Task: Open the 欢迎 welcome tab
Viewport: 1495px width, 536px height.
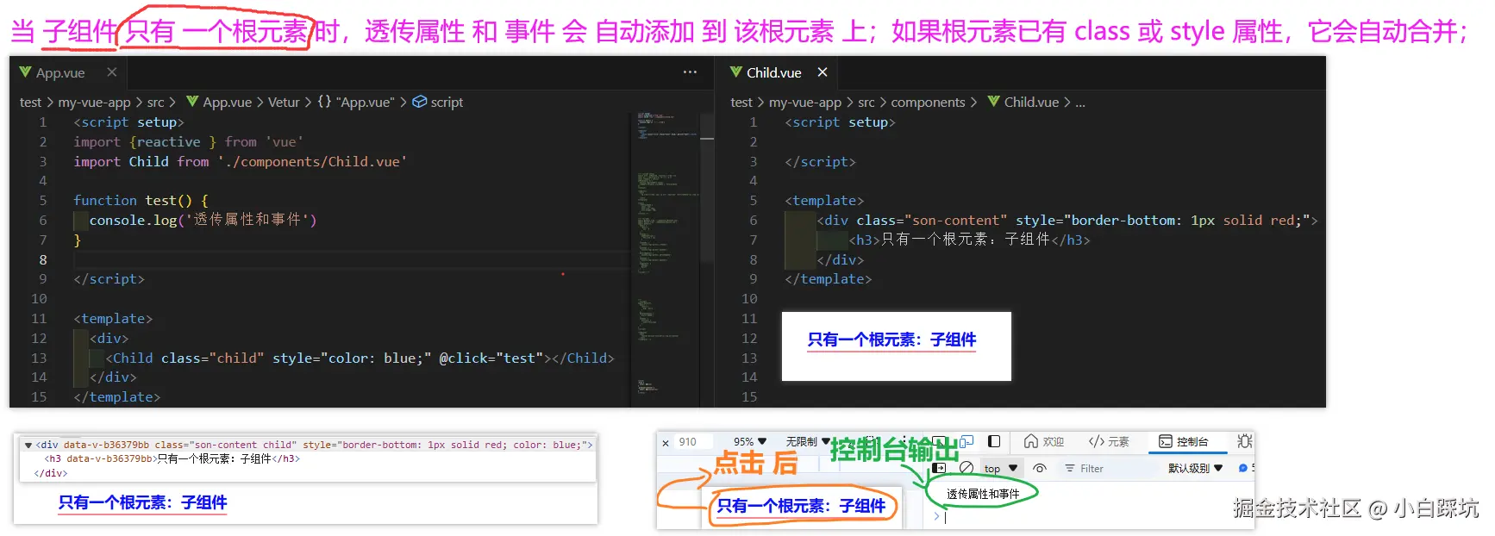Action: pyautogui.click(x=1043, y=442)
